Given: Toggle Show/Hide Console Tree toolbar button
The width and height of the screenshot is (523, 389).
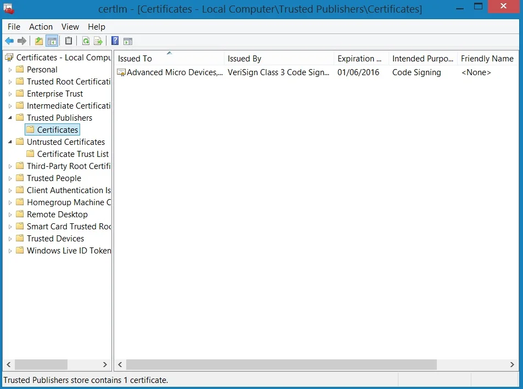Looking at the screenshot, I should tap(52, 41).
